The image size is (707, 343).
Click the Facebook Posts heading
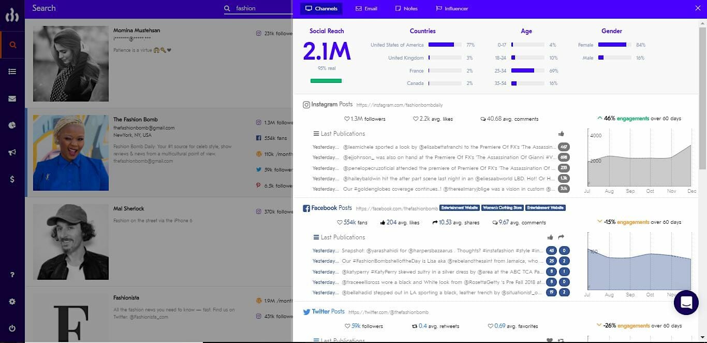point(328,208)
